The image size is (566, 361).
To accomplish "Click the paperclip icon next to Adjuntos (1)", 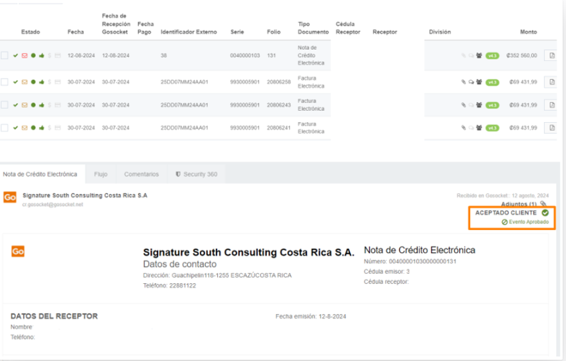I will tap(543, 204).
